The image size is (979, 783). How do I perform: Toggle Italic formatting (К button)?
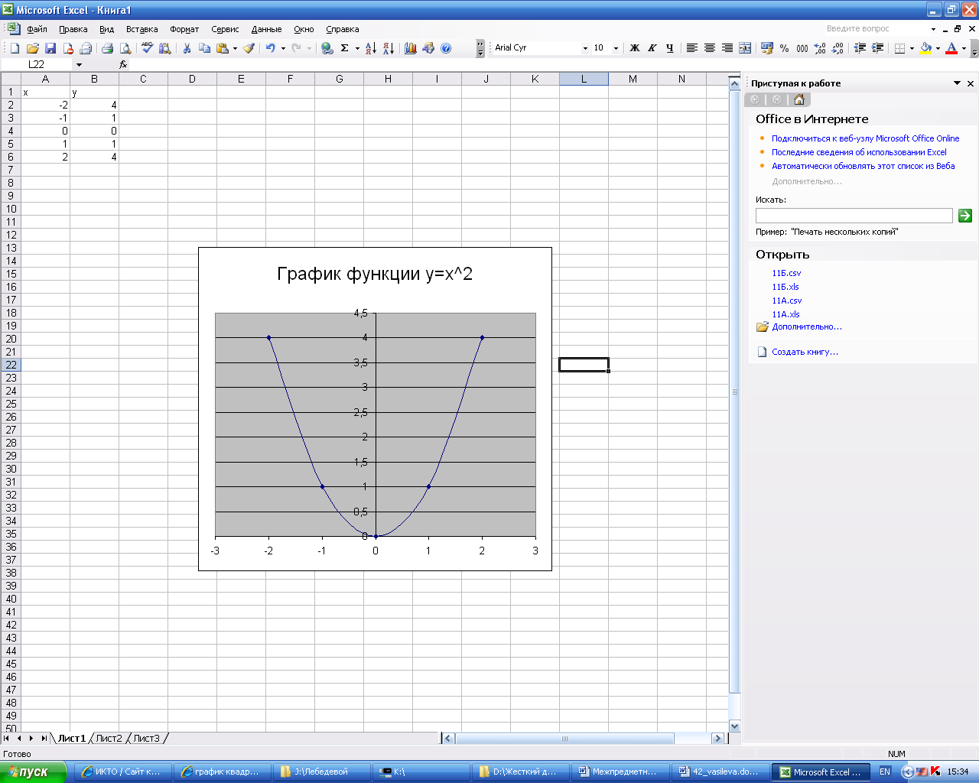[x=652, y=48]
